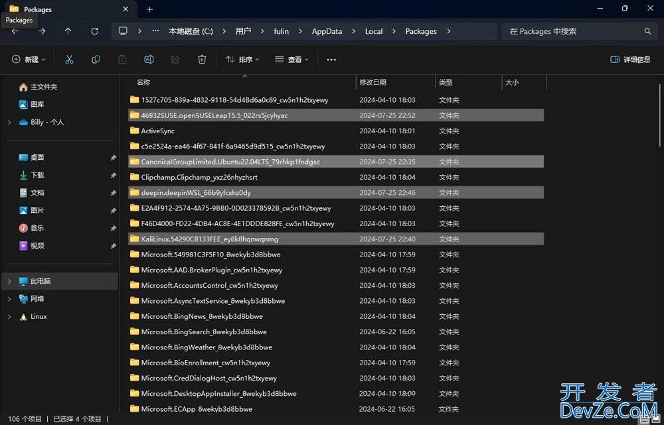664x425 pixels.
Task: Go forward with the right arrow
Action: (x=41, y=31)
